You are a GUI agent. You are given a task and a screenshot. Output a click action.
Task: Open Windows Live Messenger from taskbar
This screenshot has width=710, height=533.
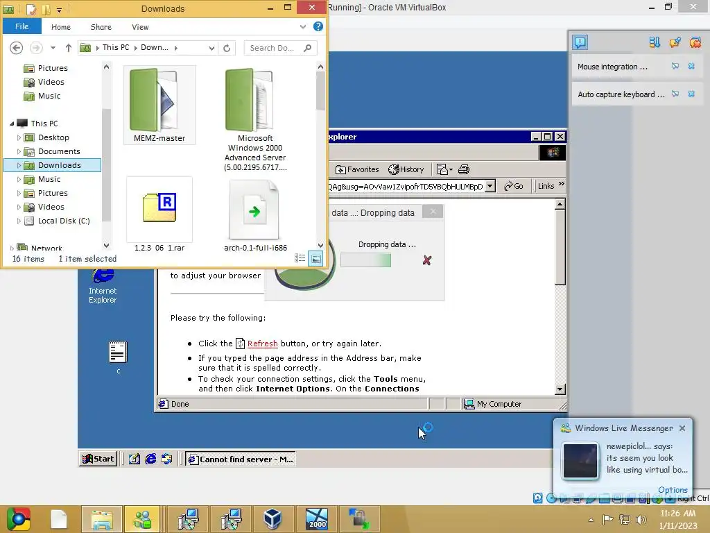[142, 519]
